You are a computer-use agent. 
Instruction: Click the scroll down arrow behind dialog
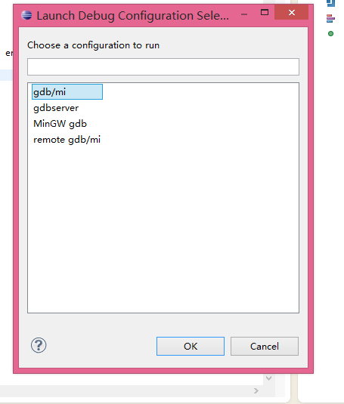(268, 378)
